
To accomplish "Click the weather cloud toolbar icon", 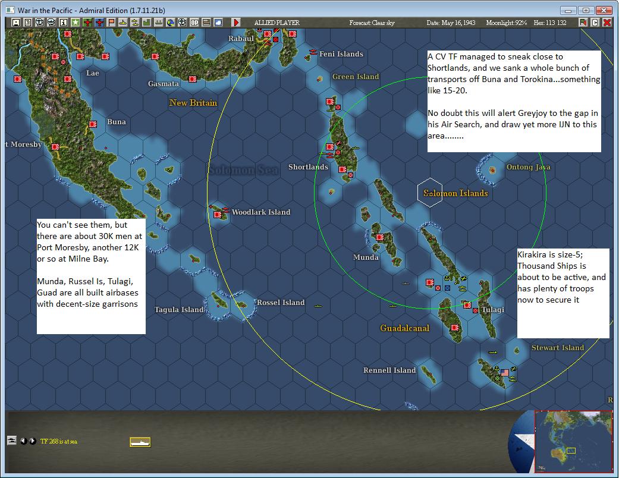I will pyautogui.click(x=218, y=23).
